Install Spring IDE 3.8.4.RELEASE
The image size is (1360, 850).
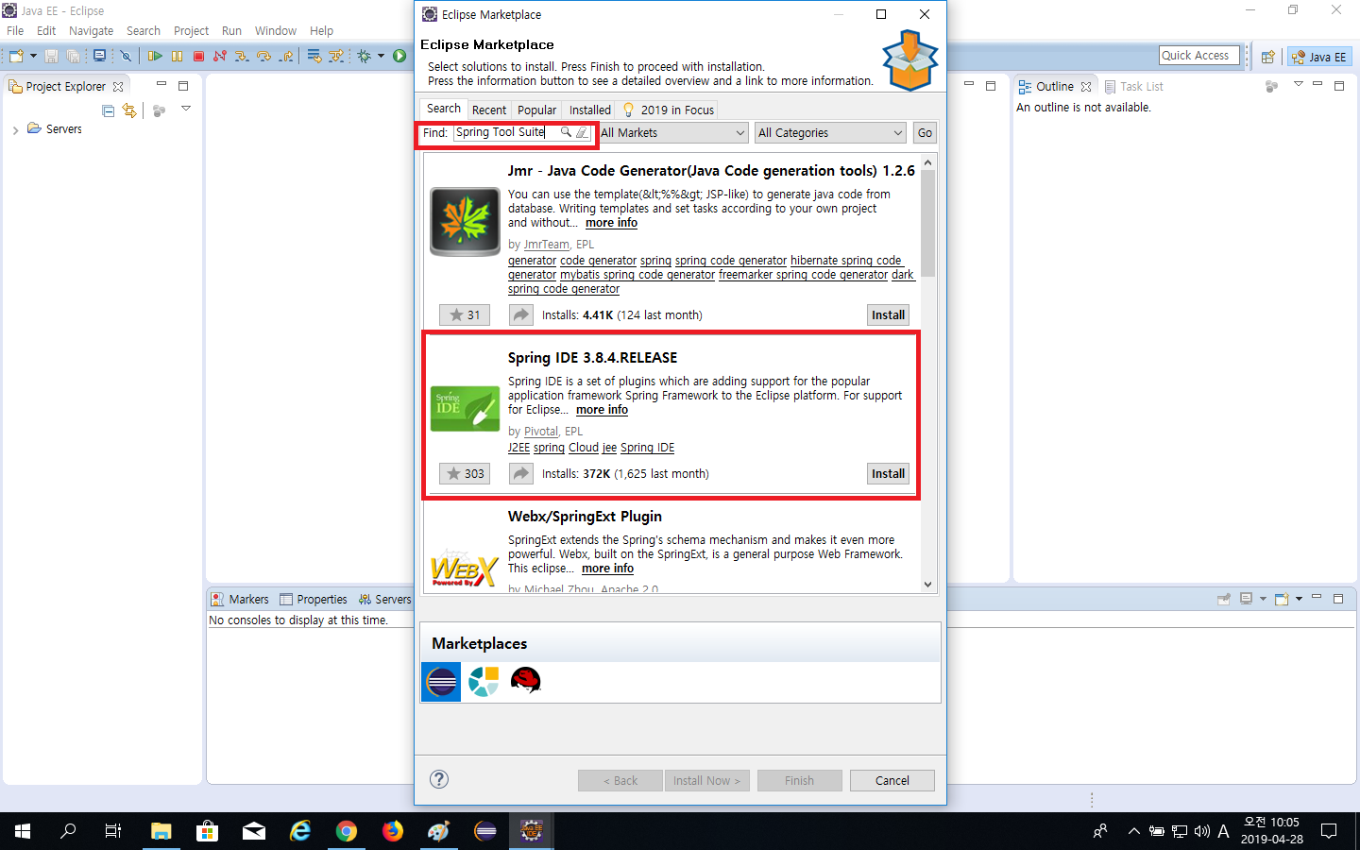(x=888, y=473)
